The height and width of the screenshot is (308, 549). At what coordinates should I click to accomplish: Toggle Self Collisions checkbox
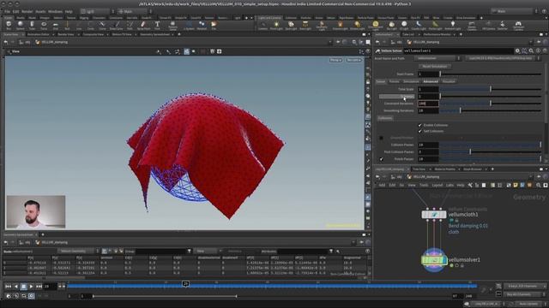[x=419, y=131]
